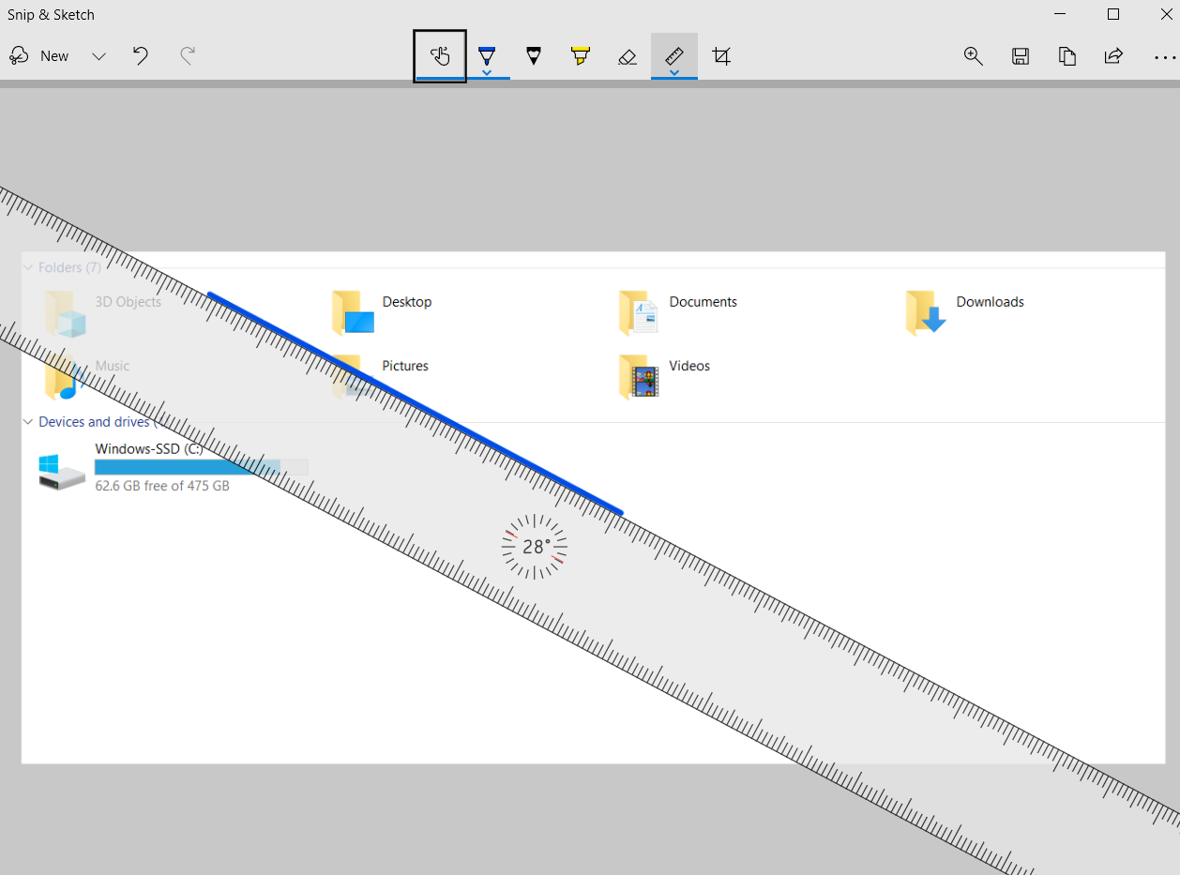The height and width of the screenshot is (875, 1180).
Task: Select the Touch Writing tool
Action: [440, 56]
